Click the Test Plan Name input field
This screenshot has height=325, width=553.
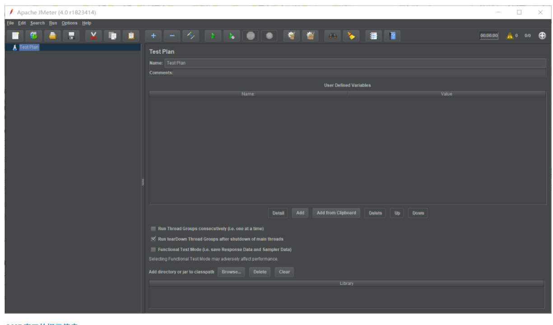[355, 63]
